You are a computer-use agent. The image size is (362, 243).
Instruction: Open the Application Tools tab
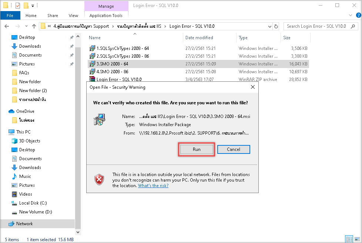click(x=106, y=16)
